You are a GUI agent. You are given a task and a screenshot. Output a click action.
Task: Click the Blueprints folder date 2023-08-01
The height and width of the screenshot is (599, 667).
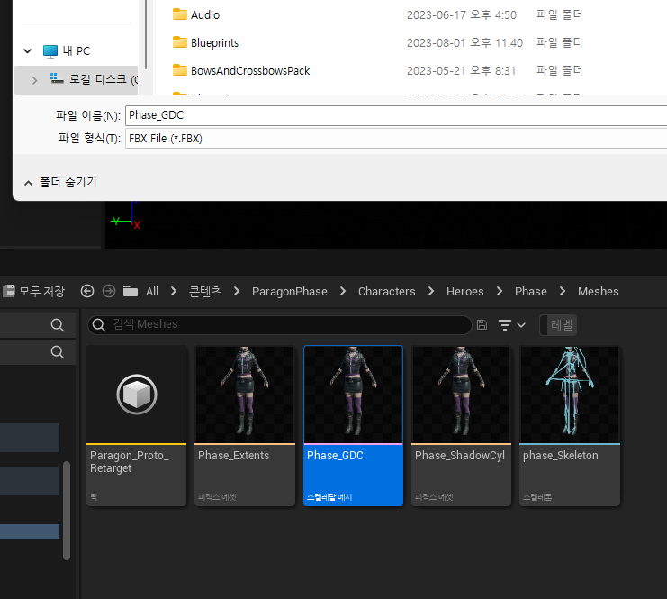coord(464,42)
